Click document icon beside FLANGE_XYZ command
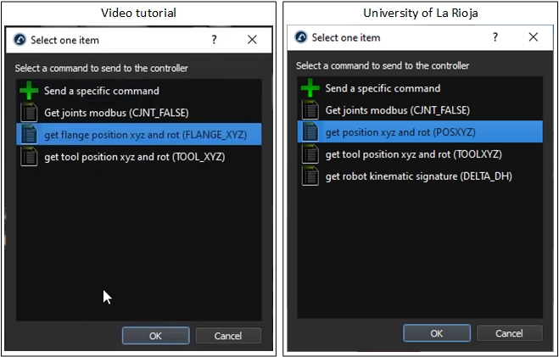The height and width of the screenshot is (357, 559). (30, 134)
